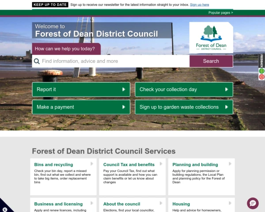Click the red unhappy feedback face
The image size is (265, 212).
pos(261,77)
